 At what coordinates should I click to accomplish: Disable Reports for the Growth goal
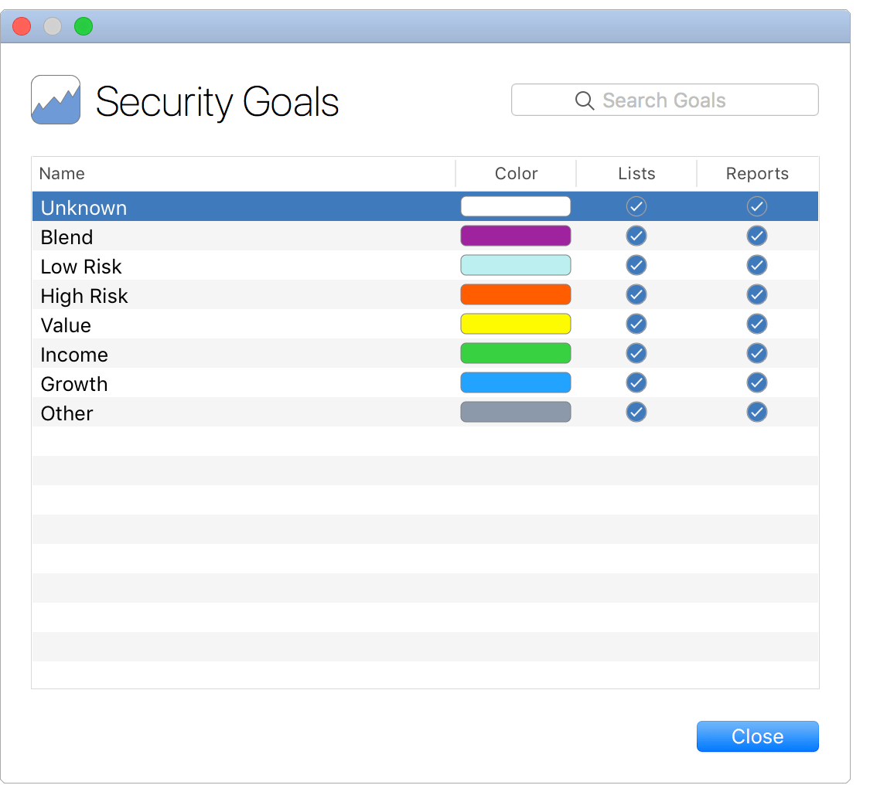coord(757,382)
